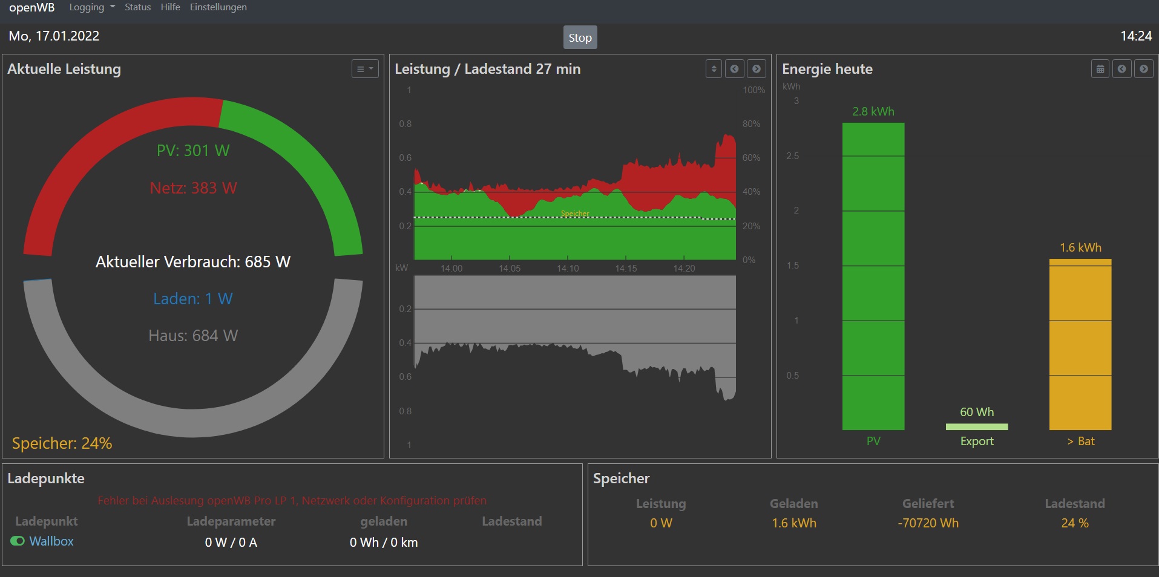Open the Hilfe menu

click(x=170, y=7)
